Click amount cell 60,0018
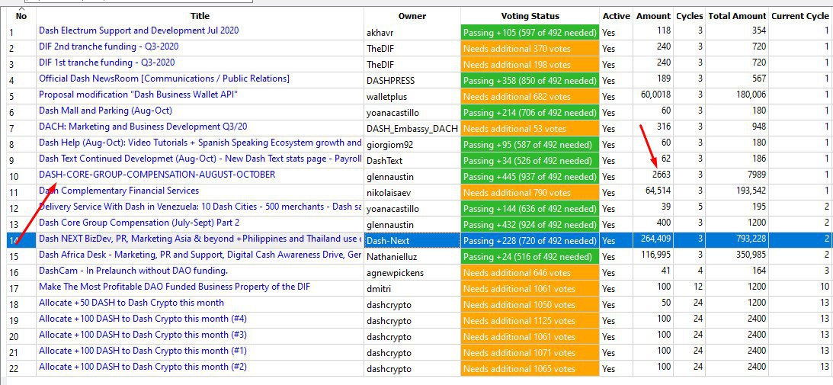 653,96
